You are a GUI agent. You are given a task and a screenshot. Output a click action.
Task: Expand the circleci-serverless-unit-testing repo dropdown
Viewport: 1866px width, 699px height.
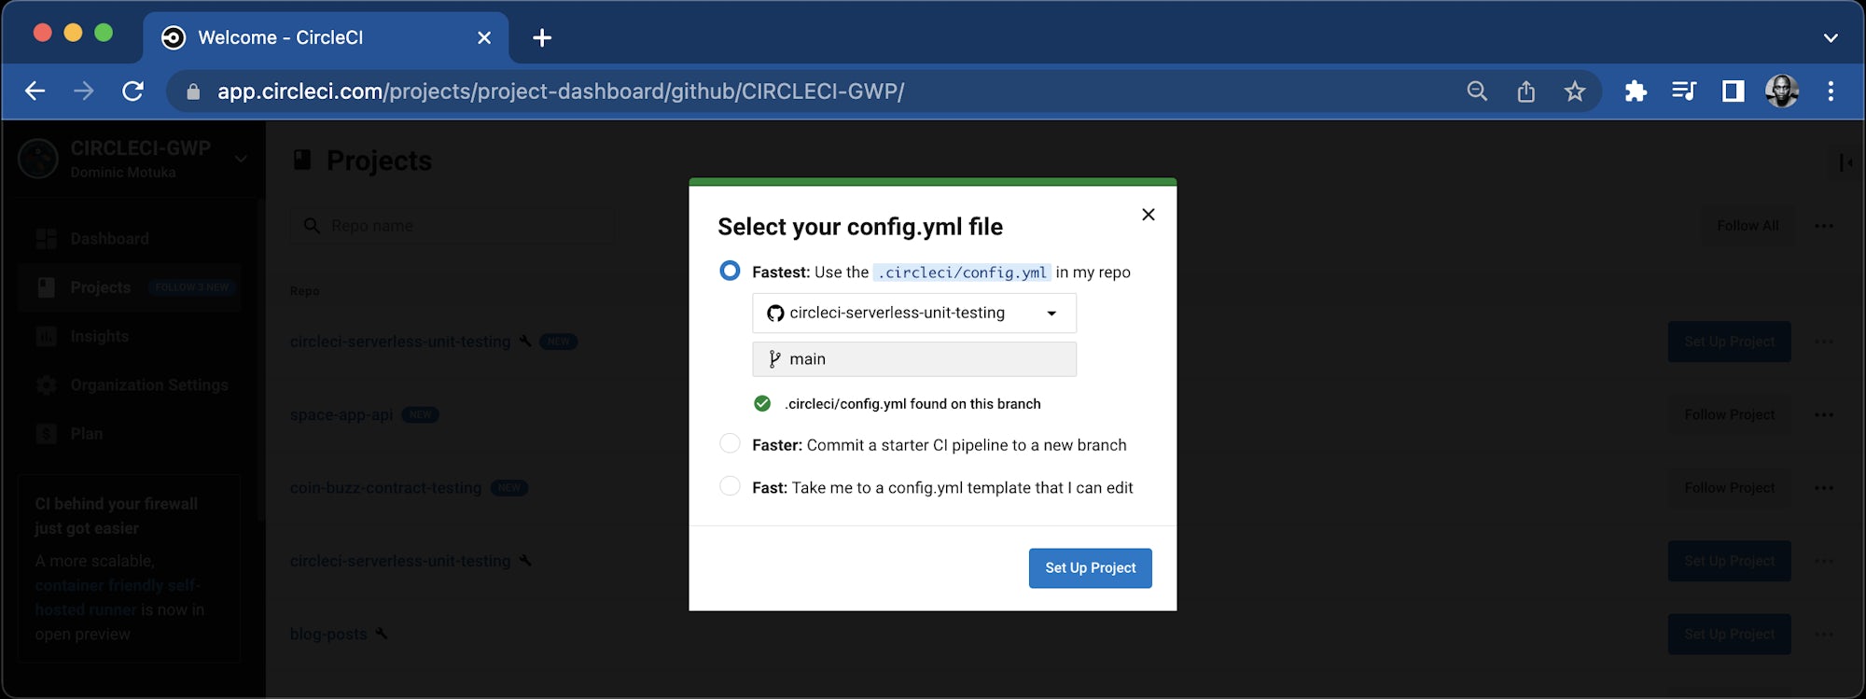[1051, 313]
